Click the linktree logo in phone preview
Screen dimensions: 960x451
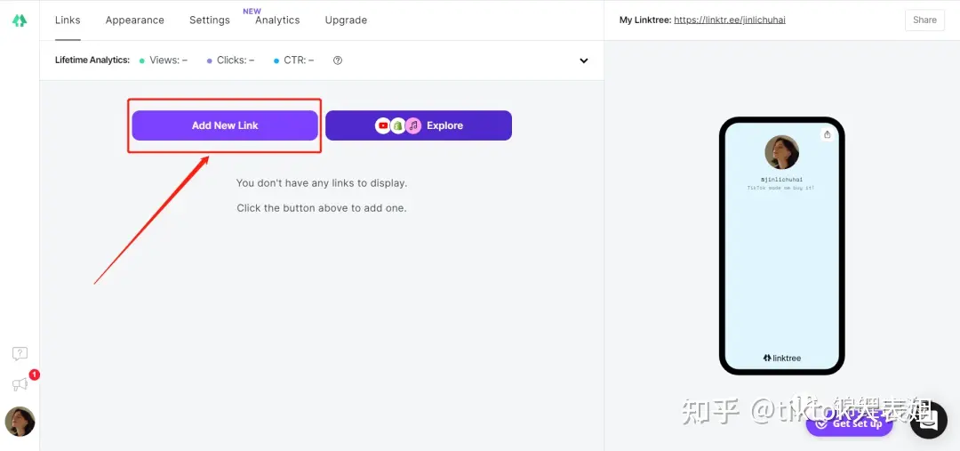coord(782,358)
